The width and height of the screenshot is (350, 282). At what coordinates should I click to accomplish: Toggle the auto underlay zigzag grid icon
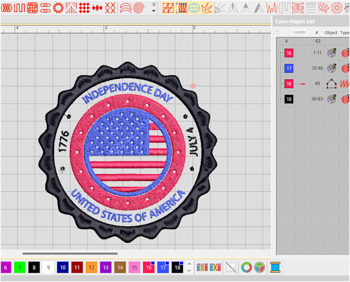[168, 8]
